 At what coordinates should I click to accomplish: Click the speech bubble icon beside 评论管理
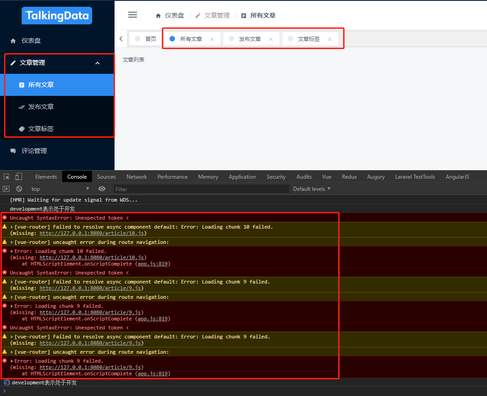click(x=14, y=151)
